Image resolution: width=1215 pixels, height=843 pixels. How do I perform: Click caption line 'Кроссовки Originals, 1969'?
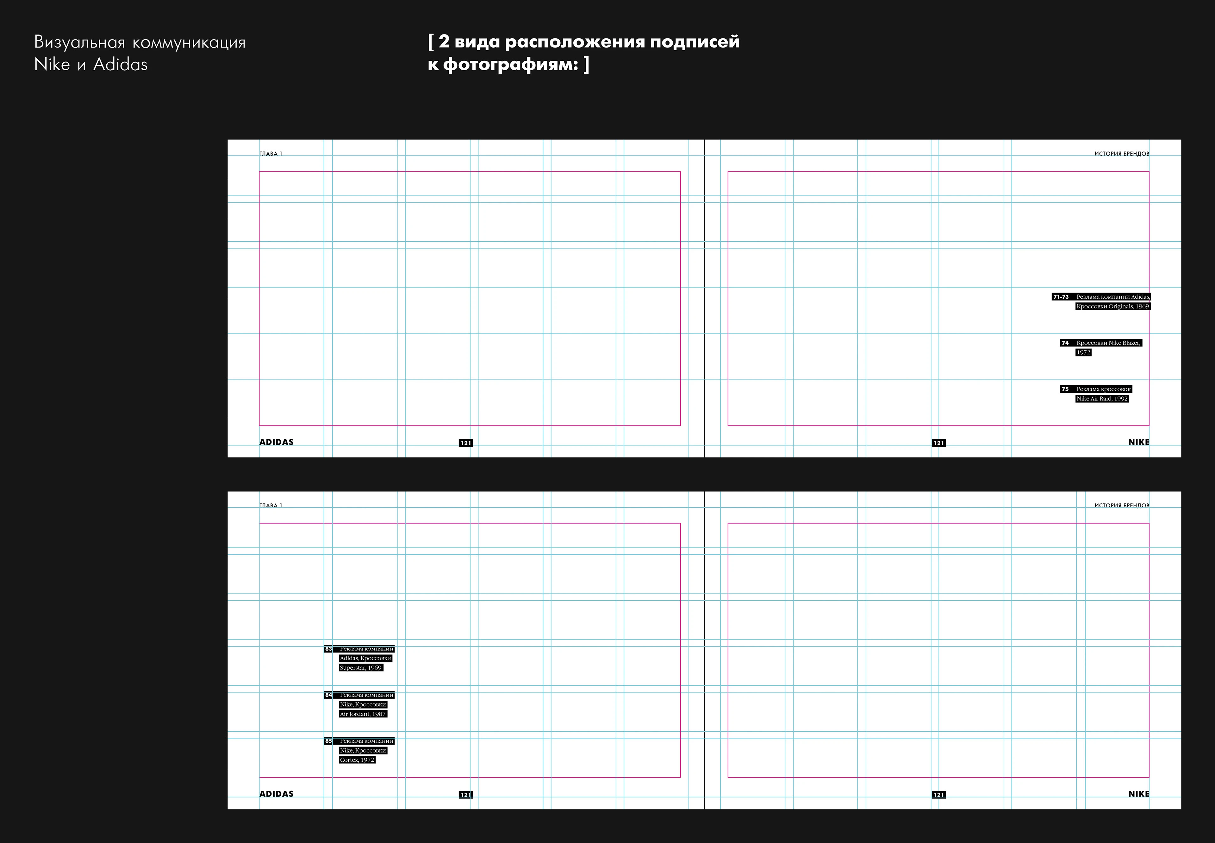tap(1112, 306)
